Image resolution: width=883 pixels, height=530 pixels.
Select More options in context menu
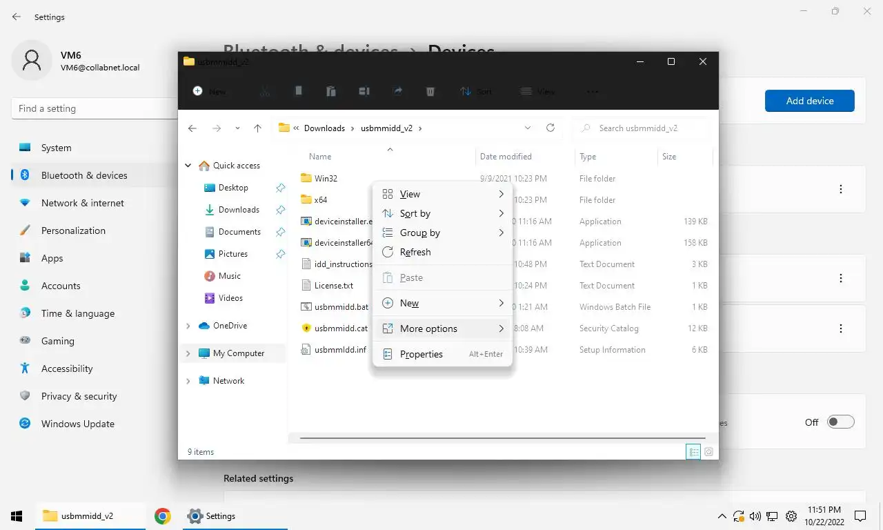pos(443,329)
